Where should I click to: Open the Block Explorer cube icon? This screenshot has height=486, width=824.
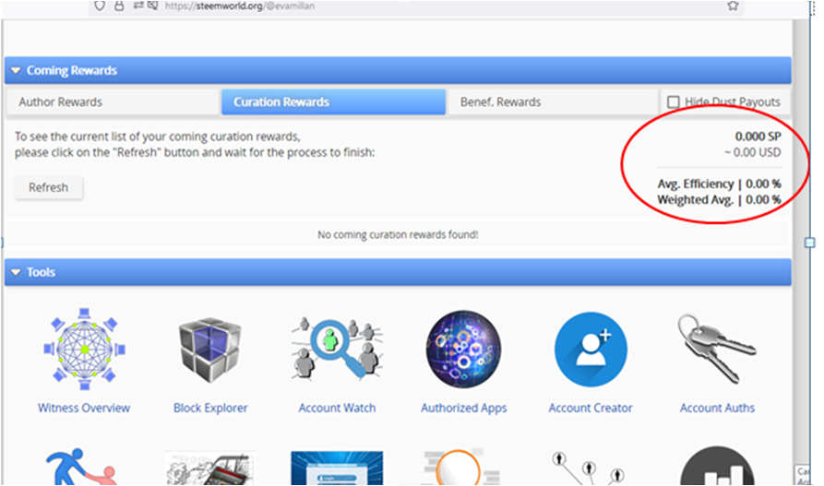tap(210, 349)
